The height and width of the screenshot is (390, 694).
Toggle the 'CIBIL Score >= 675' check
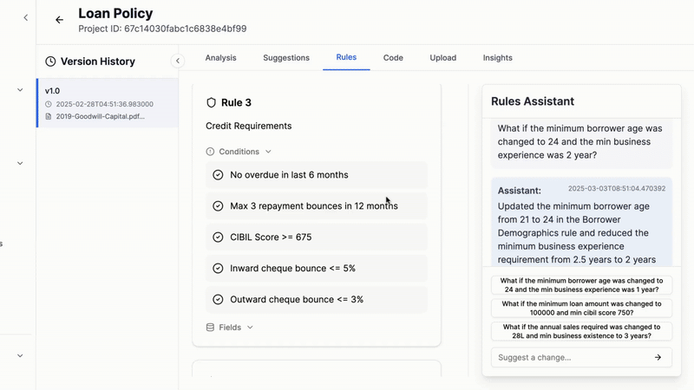point(218,237)
